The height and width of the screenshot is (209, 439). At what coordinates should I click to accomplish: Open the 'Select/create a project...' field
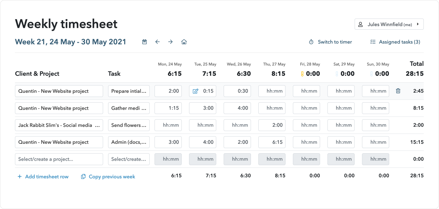(x=59, y=159)
